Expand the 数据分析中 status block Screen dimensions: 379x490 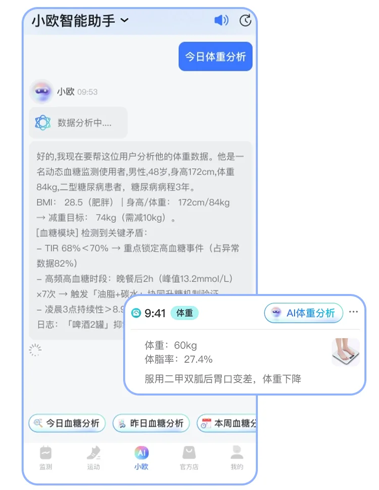tap(78, 123)
